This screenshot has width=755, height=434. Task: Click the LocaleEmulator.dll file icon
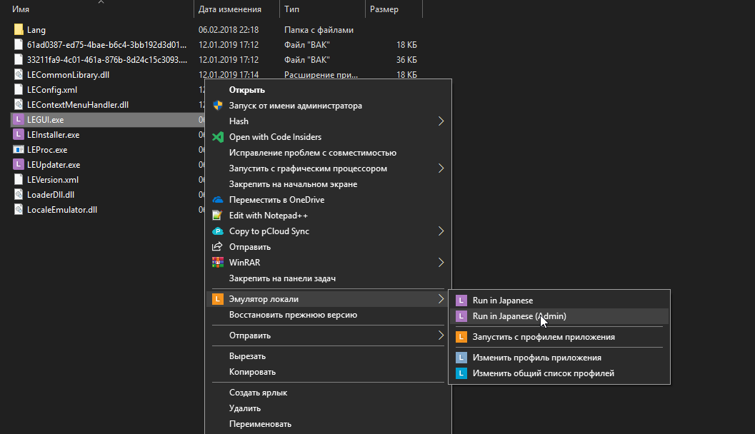point(19,209)
